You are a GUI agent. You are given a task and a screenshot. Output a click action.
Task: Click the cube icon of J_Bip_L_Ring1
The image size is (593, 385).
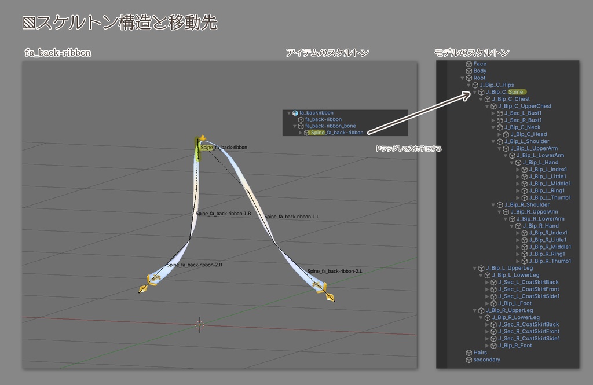[x=525, y=190]
